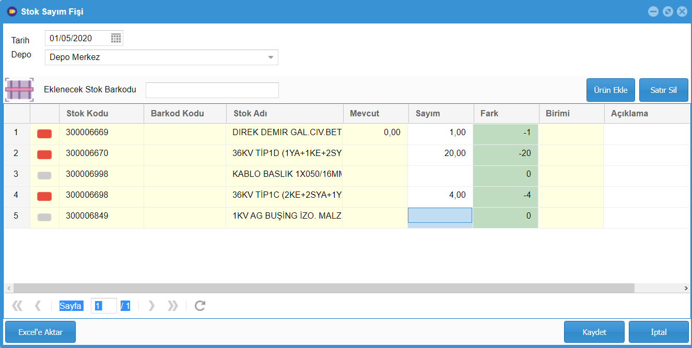Click 1KV AG BUŞİNG İZO. name cell
The width and height of the screenshot is (692, 348).
285,218
